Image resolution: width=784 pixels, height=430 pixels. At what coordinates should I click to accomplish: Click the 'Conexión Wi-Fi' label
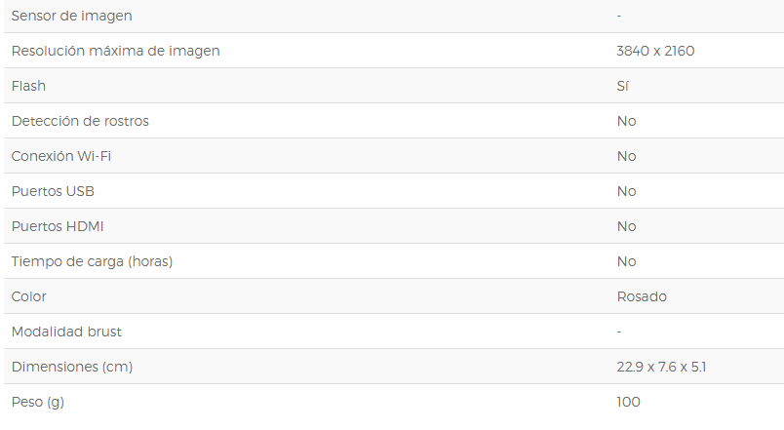[61, 156]
